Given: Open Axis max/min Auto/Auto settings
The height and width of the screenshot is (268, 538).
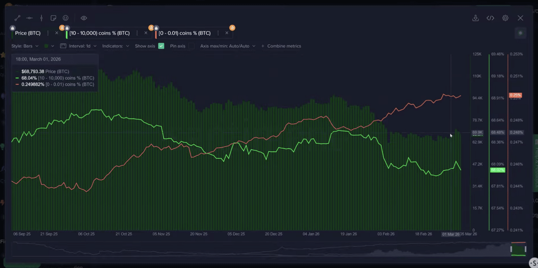Looking at the screenshot, I should click(x=228, y=46).
